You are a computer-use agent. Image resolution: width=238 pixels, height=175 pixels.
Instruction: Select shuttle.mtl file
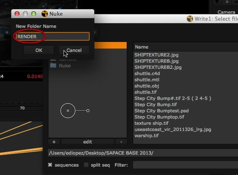click(x=147, y=79)
